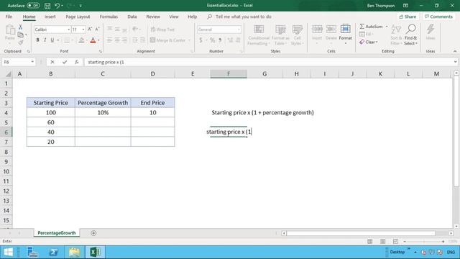Open the Comments button
The height and width of the screenshot is (259, 460).
(x=438, y=17)
